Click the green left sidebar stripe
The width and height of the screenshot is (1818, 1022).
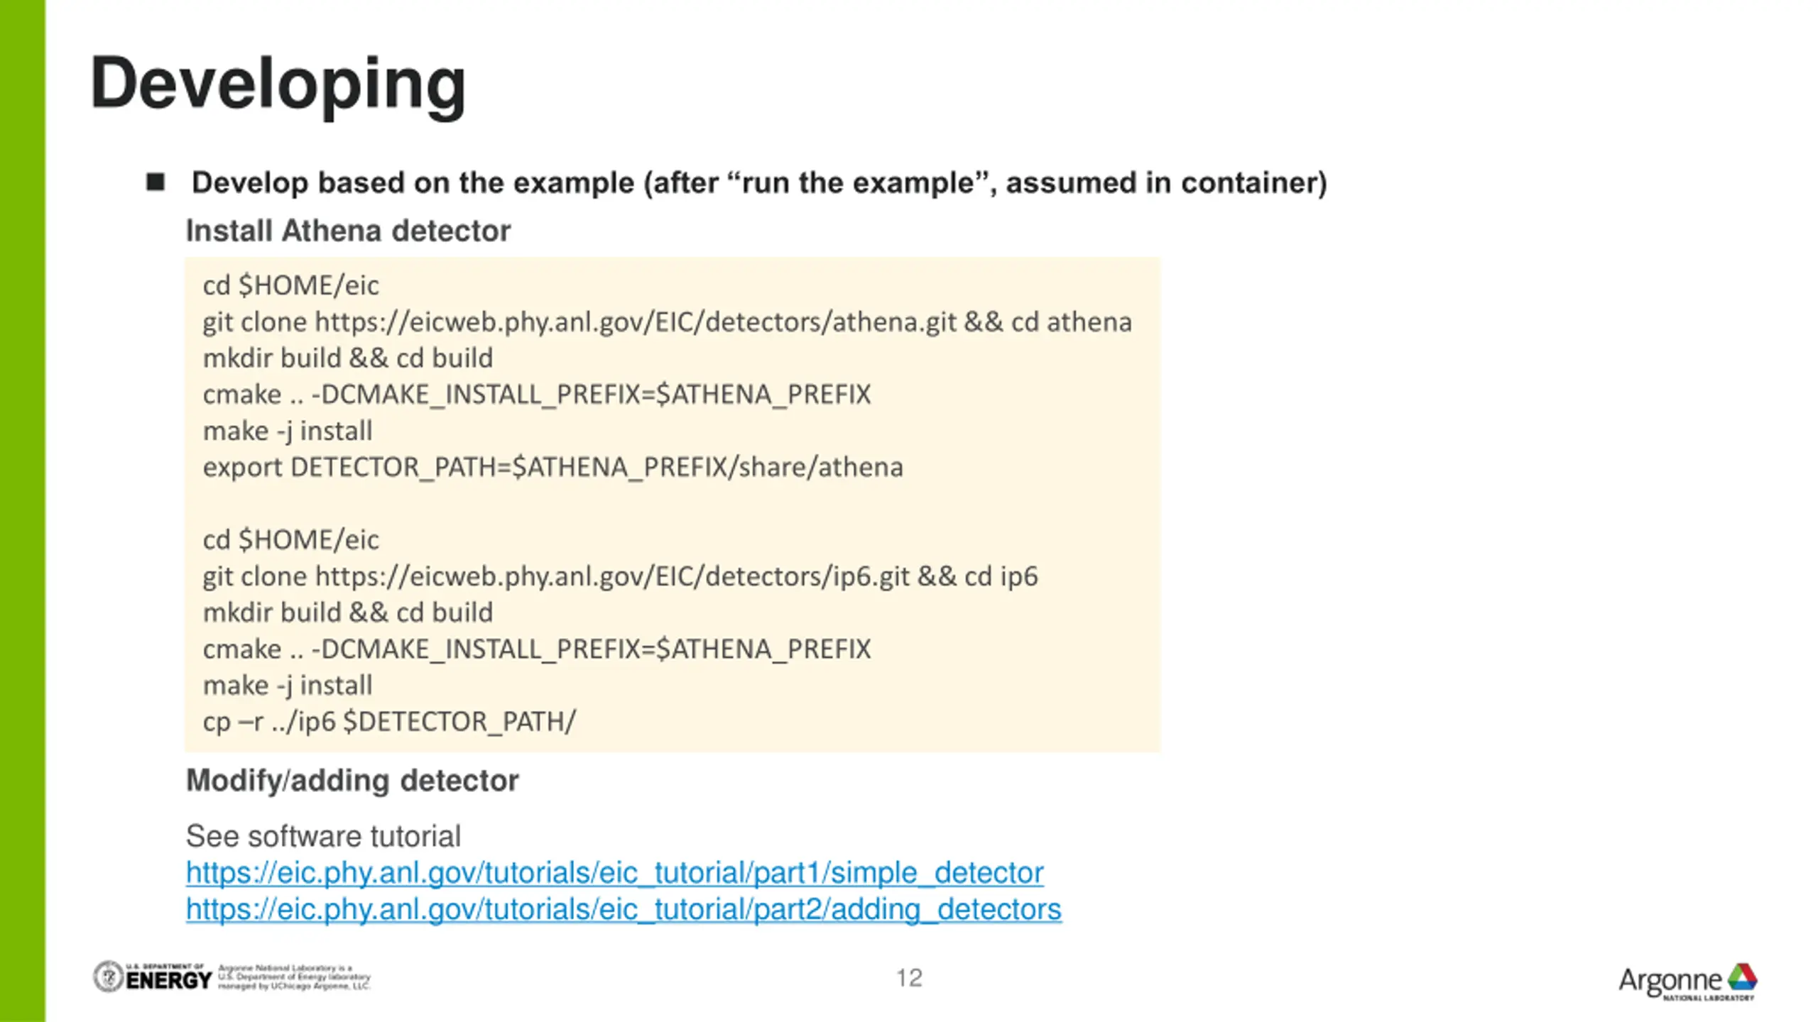pyautogui.click(x=23, y=511)
